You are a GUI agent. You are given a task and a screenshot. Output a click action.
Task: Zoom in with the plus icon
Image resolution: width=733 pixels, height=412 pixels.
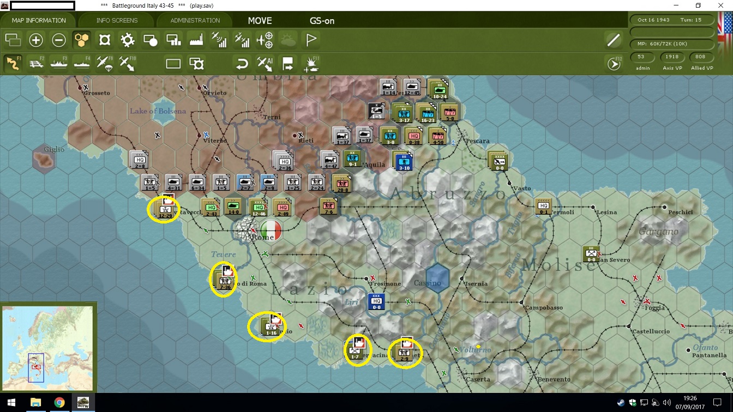[x=36, y=40]
